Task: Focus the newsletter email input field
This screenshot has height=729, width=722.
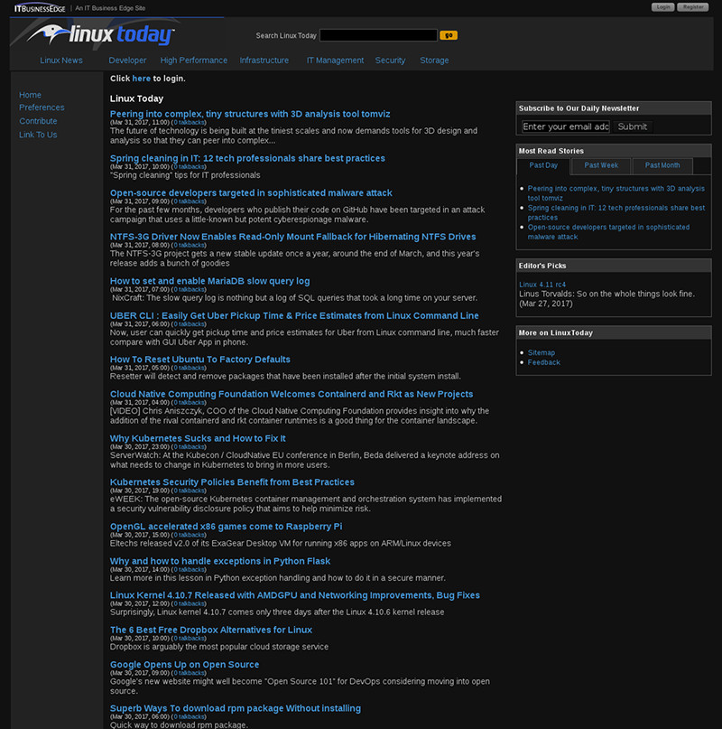Action: click(566, 126)
